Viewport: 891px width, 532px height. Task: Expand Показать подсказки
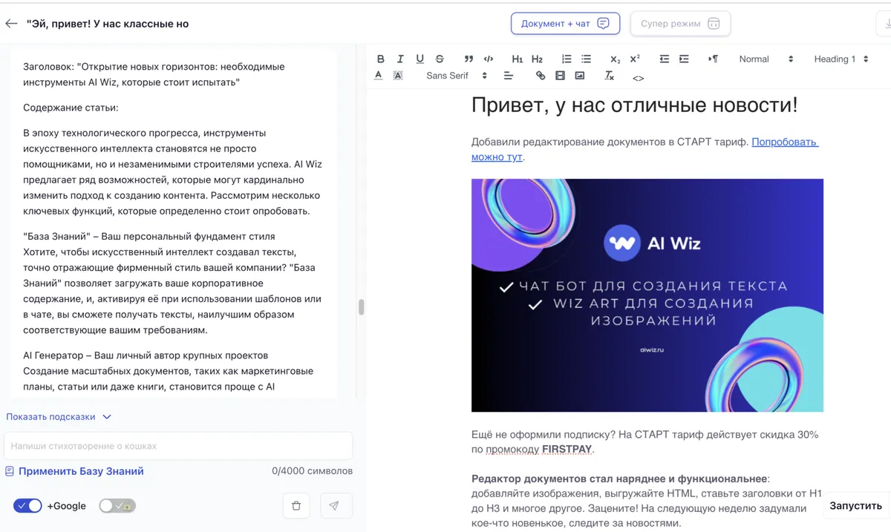[59, 417]
